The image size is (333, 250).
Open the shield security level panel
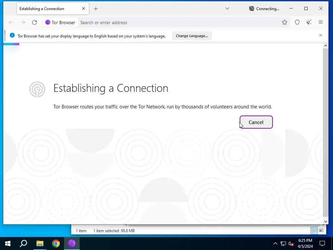[x=297, y=22]
